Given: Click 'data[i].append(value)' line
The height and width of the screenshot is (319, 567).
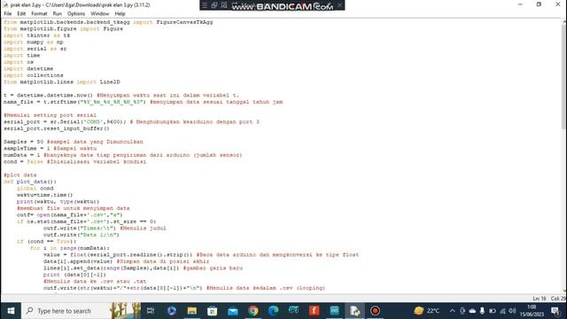Looking at the screenshot, I should pyautogui.click(x=126, y=261).
